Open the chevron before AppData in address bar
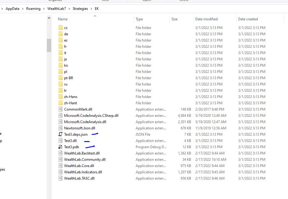Image resolution: width=288 pixels, height=199 pixels. [2, 9]
